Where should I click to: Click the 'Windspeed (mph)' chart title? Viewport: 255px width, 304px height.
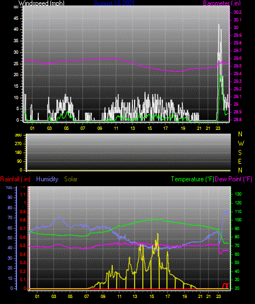click(x=41, y=3)
